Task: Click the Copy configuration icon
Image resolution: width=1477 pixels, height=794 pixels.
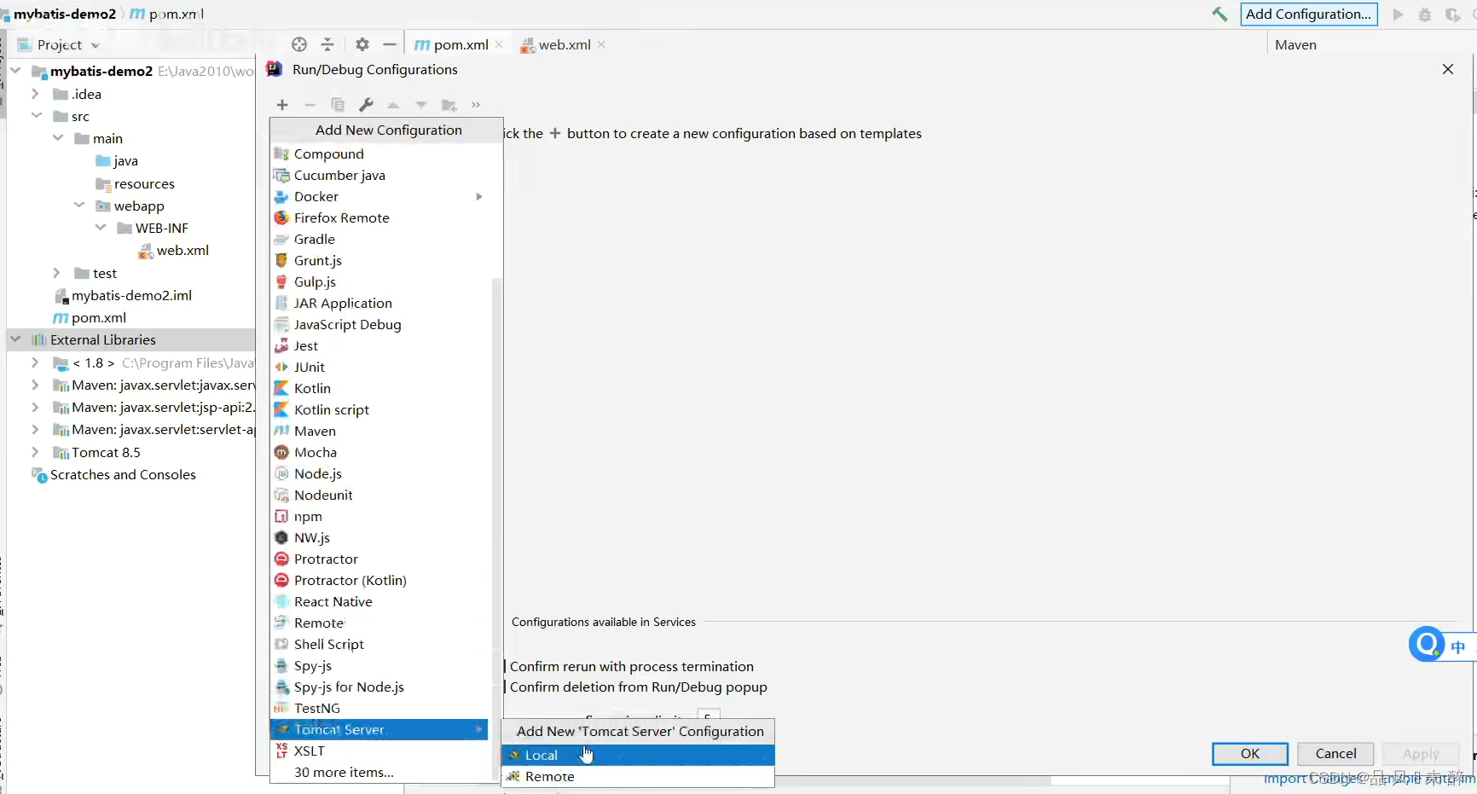Action: click(338, 105)
